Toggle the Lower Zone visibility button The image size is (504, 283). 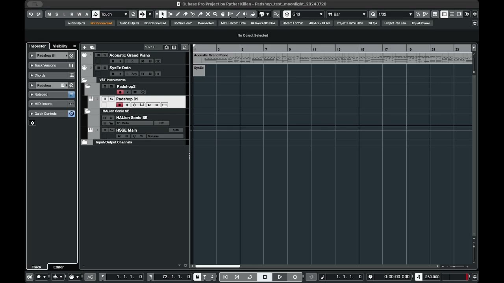pyautogui.click(x=452, y=14)
